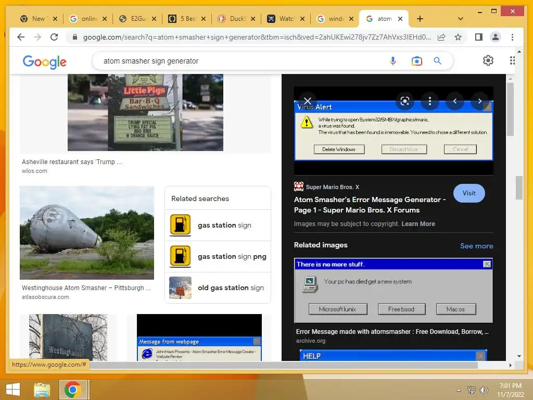Open 'There is no more stuff' image
The height and width of the screenshot is (400, 533).
click(394, 290)
